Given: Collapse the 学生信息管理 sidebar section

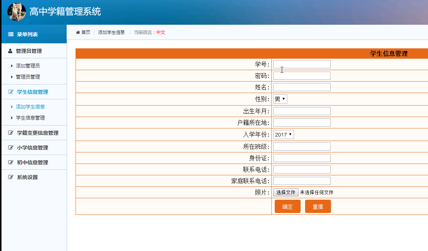Looking at the screenshot, I should (x=34, y=92).
